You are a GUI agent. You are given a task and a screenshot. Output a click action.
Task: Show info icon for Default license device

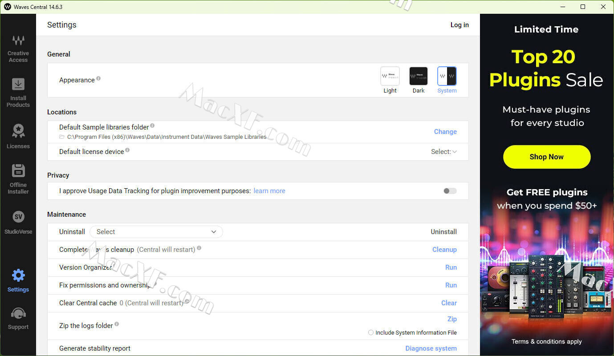tap(127, 150)
